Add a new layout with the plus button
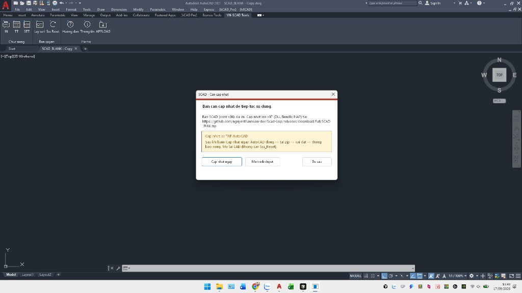This screenshot has height=293, width=522. (x=58, y=274)
